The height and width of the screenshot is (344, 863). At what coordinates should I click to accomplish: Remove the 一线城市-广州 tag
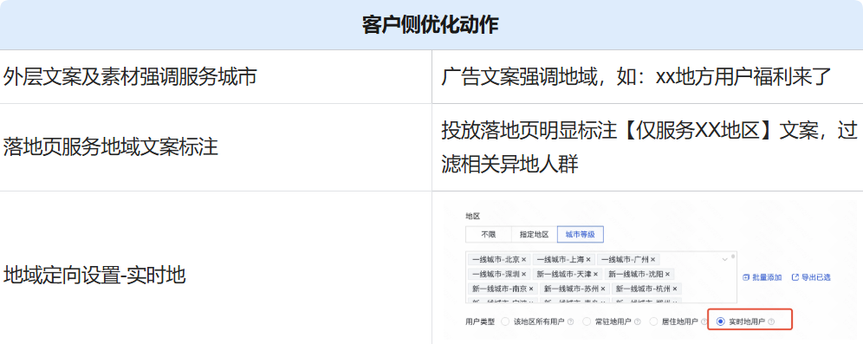coord(652,259)
